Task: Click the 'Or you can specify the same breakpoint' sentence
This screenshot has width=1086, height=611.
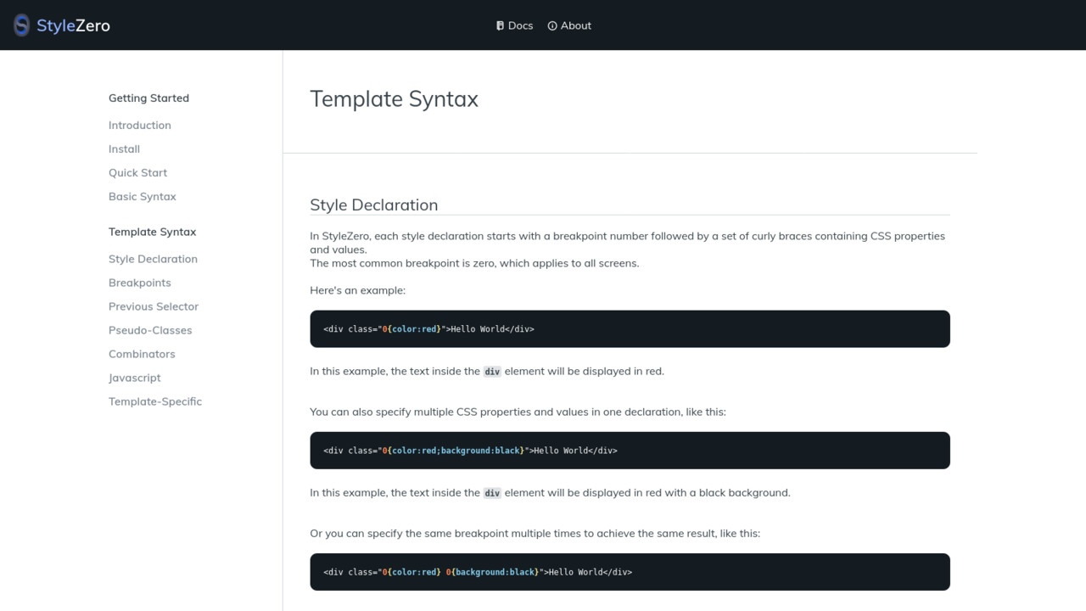Action: [535, 534]
